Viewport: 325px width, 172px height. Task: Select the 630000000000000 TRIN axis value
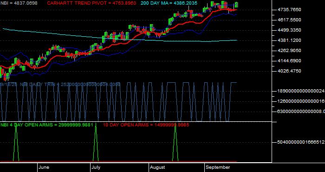click(301, 112)
